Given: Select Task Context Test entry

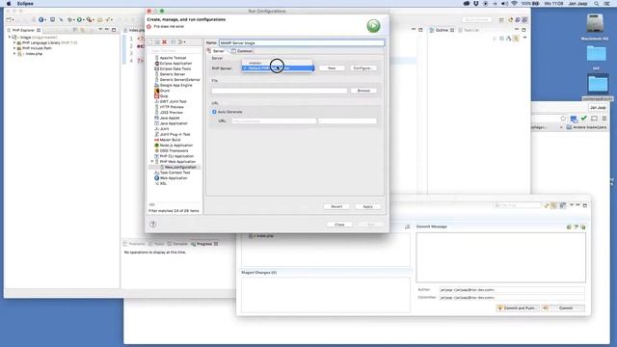Looking at the screenshot, I should point(174,173).
